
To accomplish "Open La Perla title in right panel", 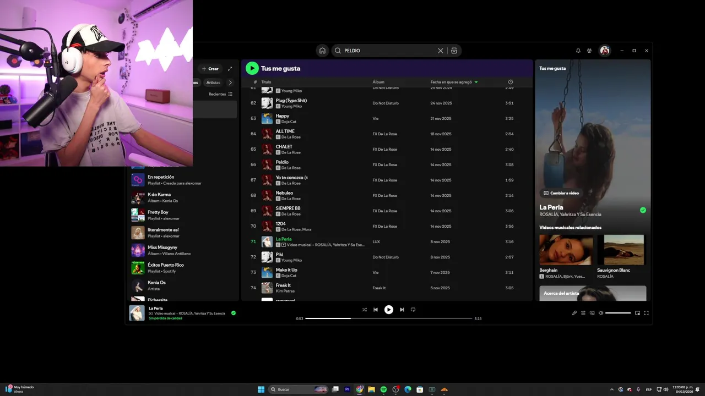I will tap(551, 207).
